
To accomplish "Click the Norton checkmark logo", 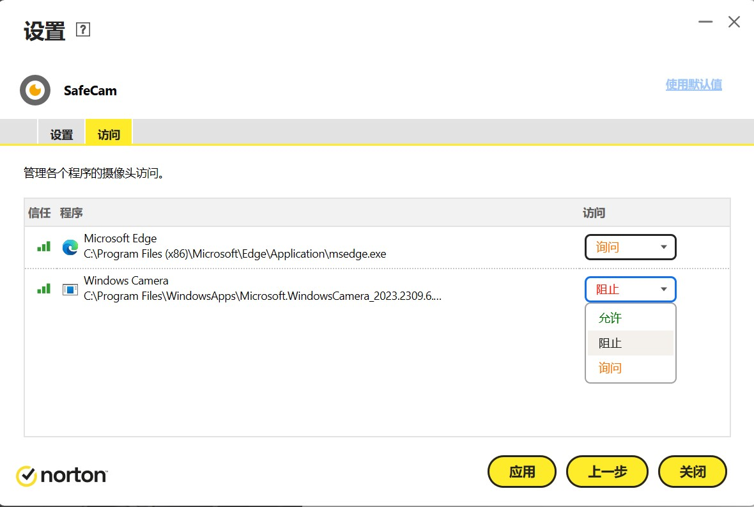I will pos(26,476).
